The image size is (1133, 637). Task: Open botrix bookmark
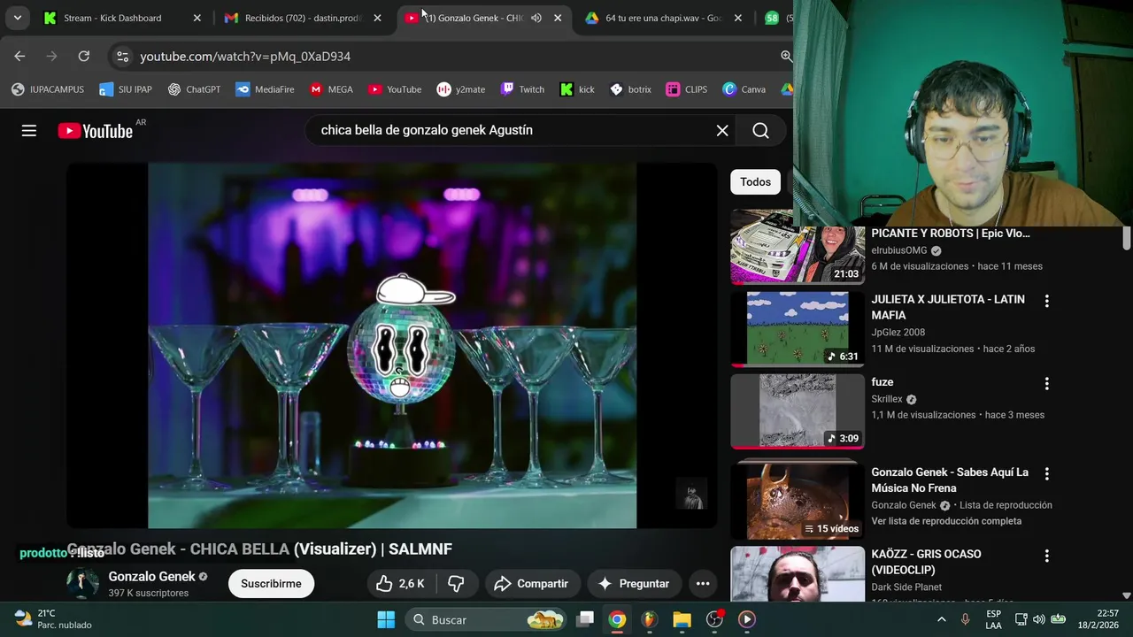(x=630, y=89)
